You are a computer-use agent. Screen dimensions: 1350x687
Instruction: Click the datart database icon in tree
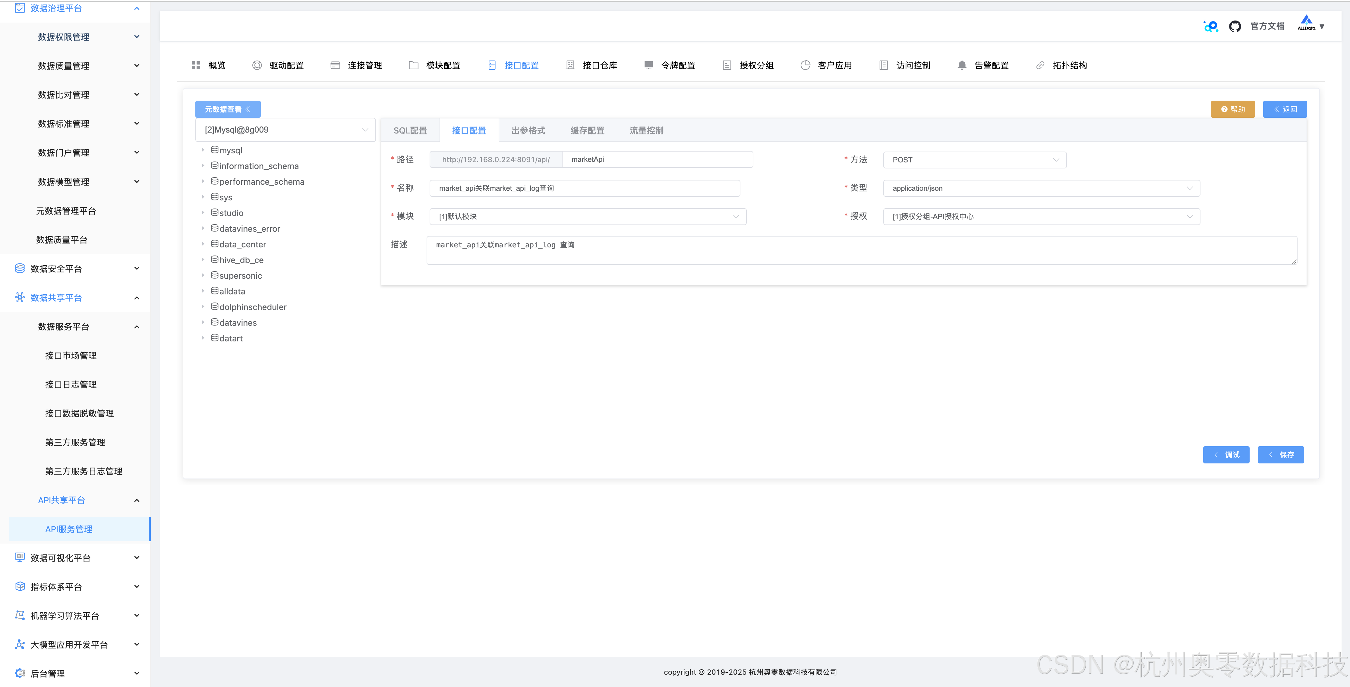pyautogui.click(x=214, y=338)
